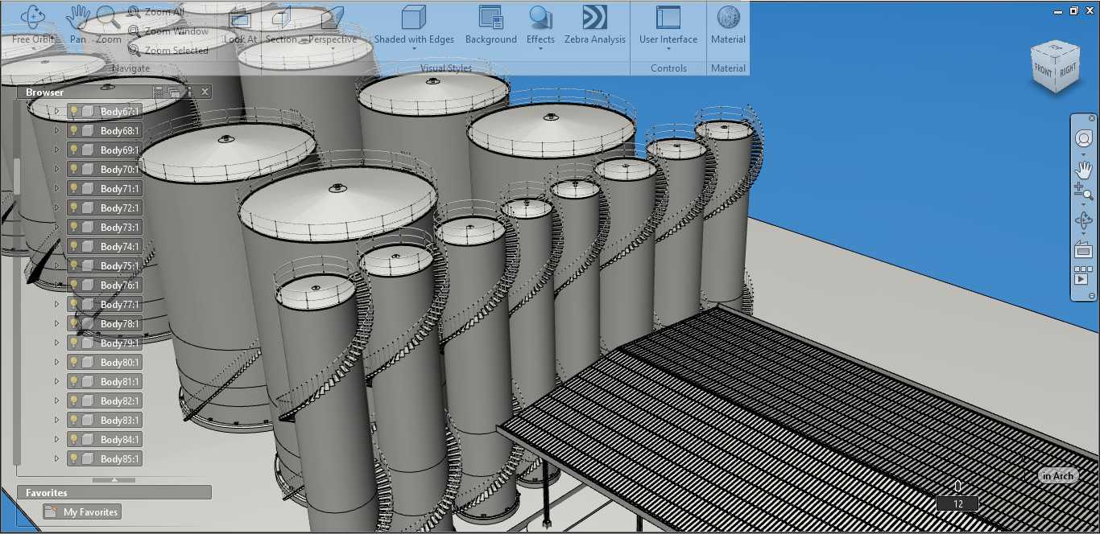The width and height of the screenshot is (1100, 534).
Task: Click the Shaded with Edges style icon
Action: point(414,18)
